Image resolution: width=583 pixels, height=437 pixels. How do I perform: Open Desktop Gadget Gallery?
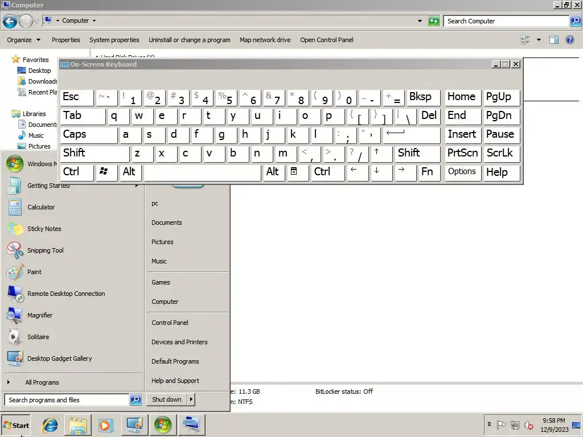59,358
